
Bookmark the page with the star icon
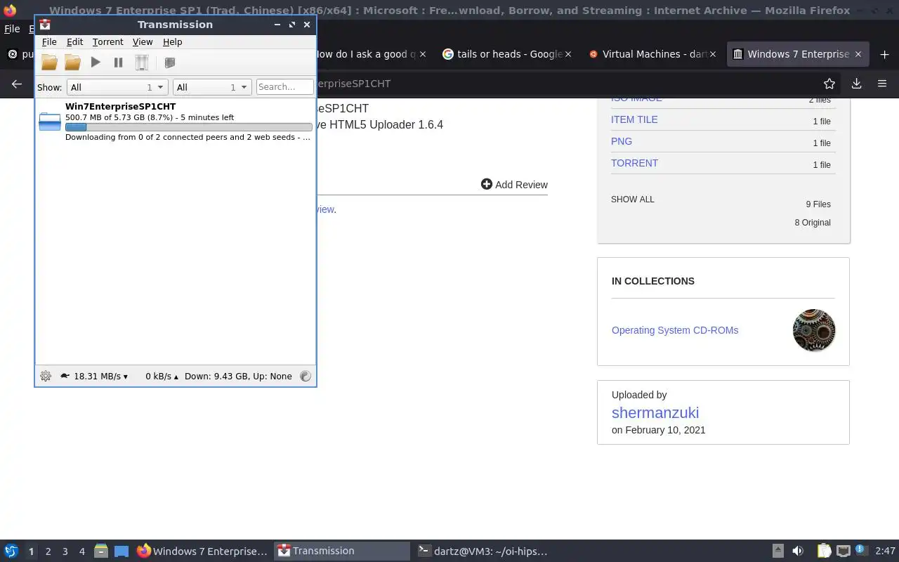tap(829, 84)
